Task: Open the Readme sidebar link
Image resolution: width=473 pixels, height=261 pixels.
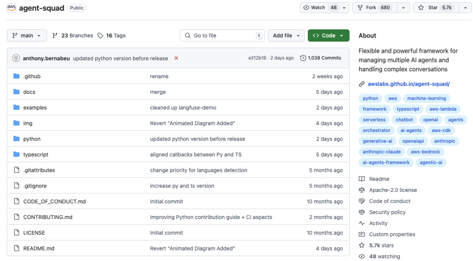Action: pos(379,179)
